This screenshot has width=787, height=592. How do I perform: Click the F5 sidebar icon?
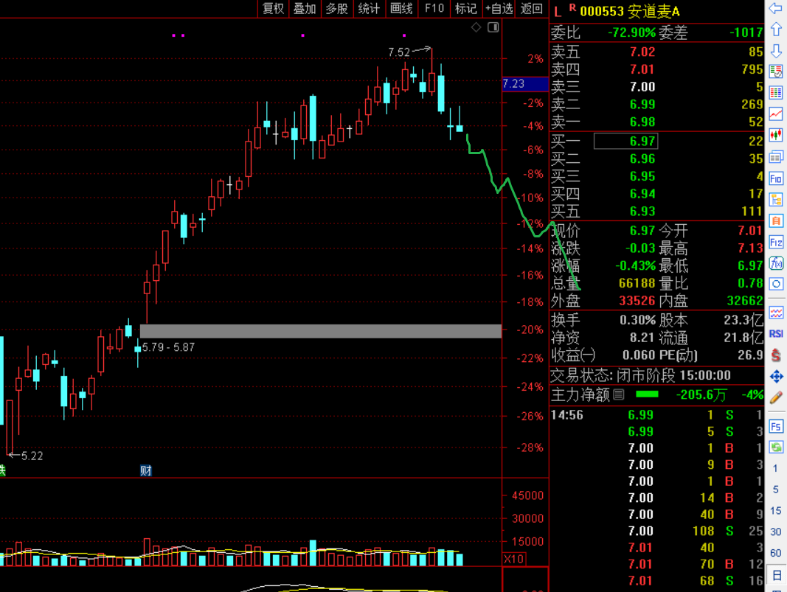(776, 426)
